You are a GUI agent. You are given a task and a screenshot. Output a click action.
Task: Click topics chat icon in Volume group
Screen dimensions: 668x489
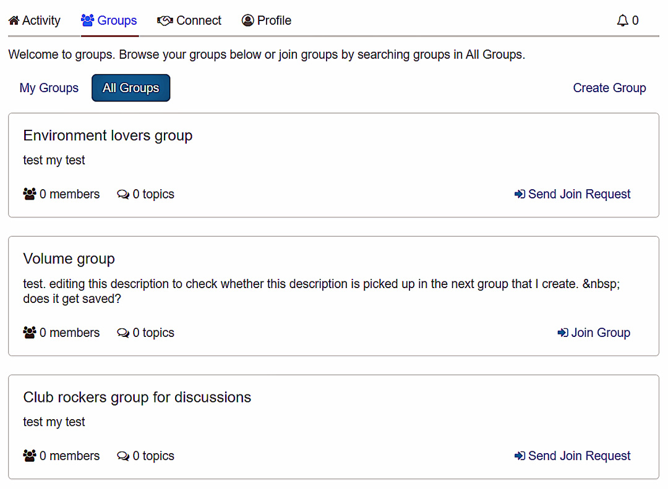pyautogui.click(x=123, y=333)
